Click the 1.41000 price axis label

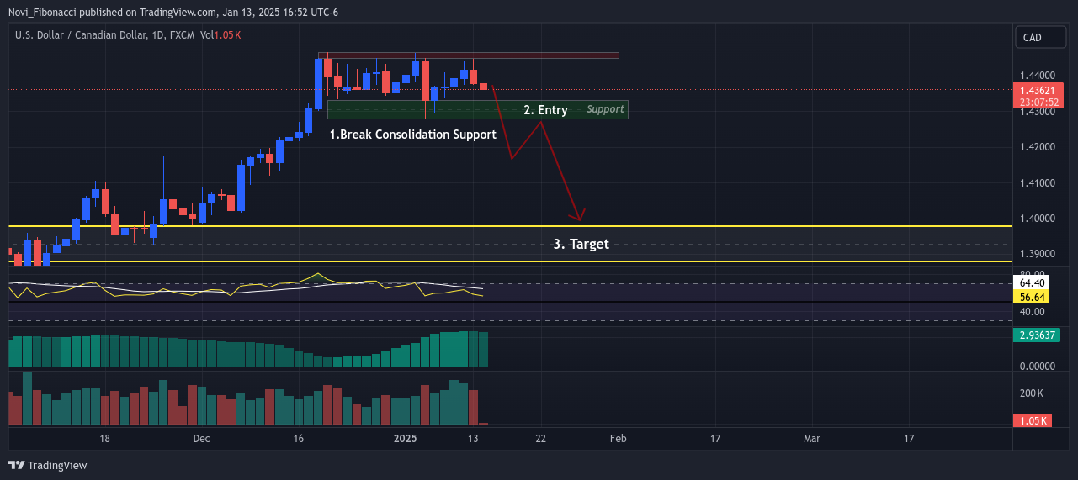[x=1038, y=182]
